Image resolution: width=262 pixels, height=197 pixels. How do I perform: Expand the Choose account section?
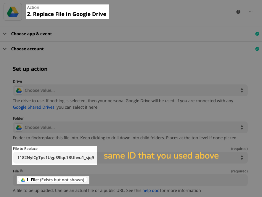[x=5, y=49]
